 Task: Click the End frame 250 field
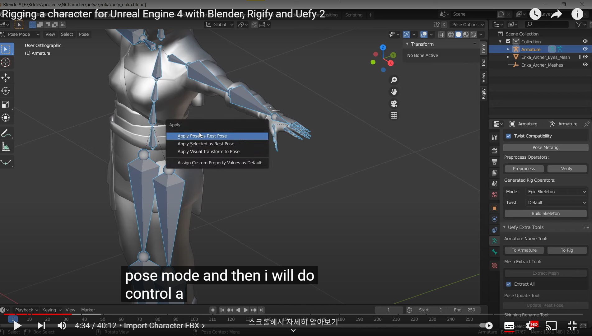464,310
